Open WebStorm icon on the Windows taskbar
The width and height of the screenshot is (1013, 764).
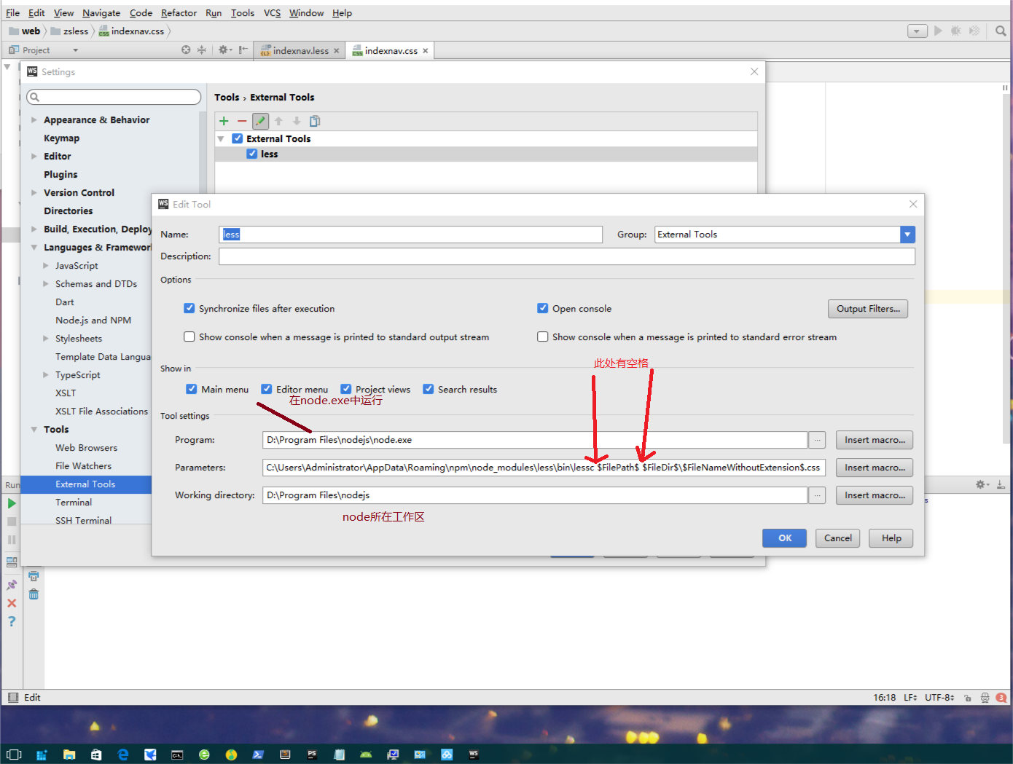point(473,755)
